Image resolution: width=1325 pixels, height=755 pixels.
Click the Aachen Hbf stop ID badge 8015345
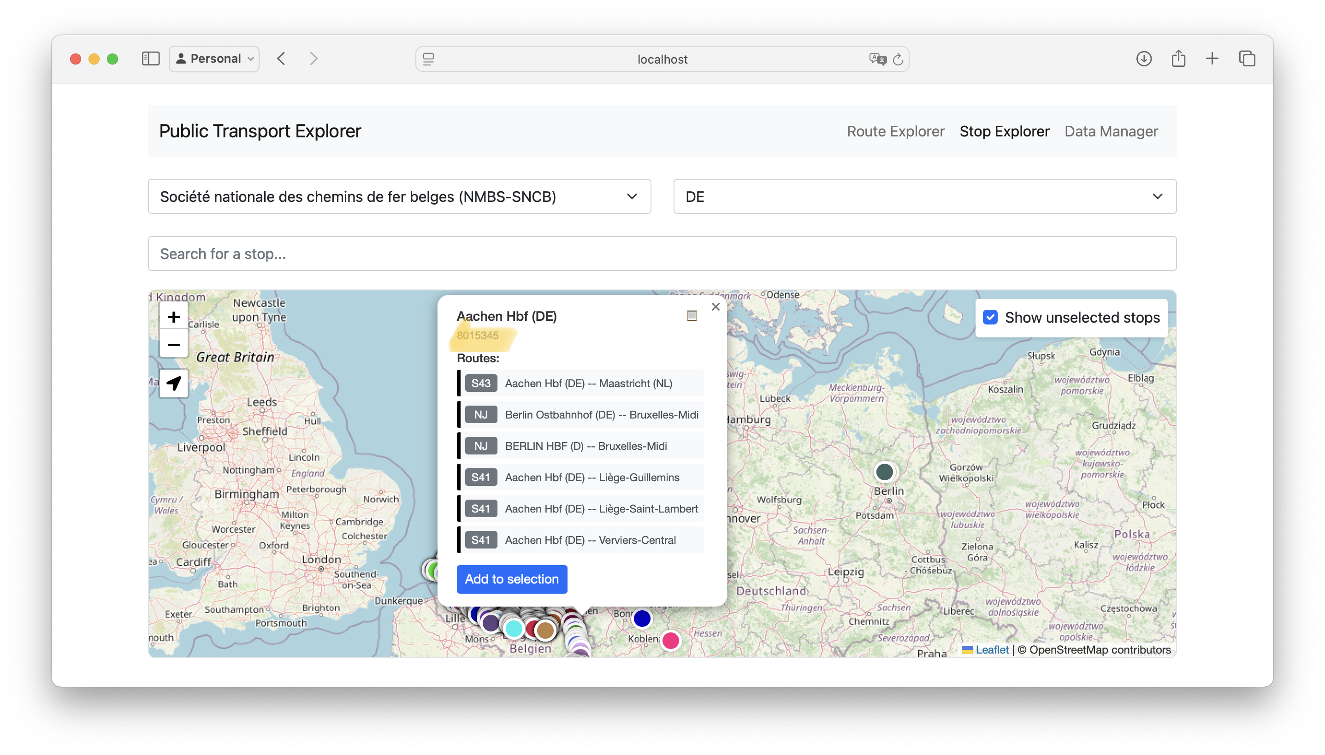(x=477, y=336)
